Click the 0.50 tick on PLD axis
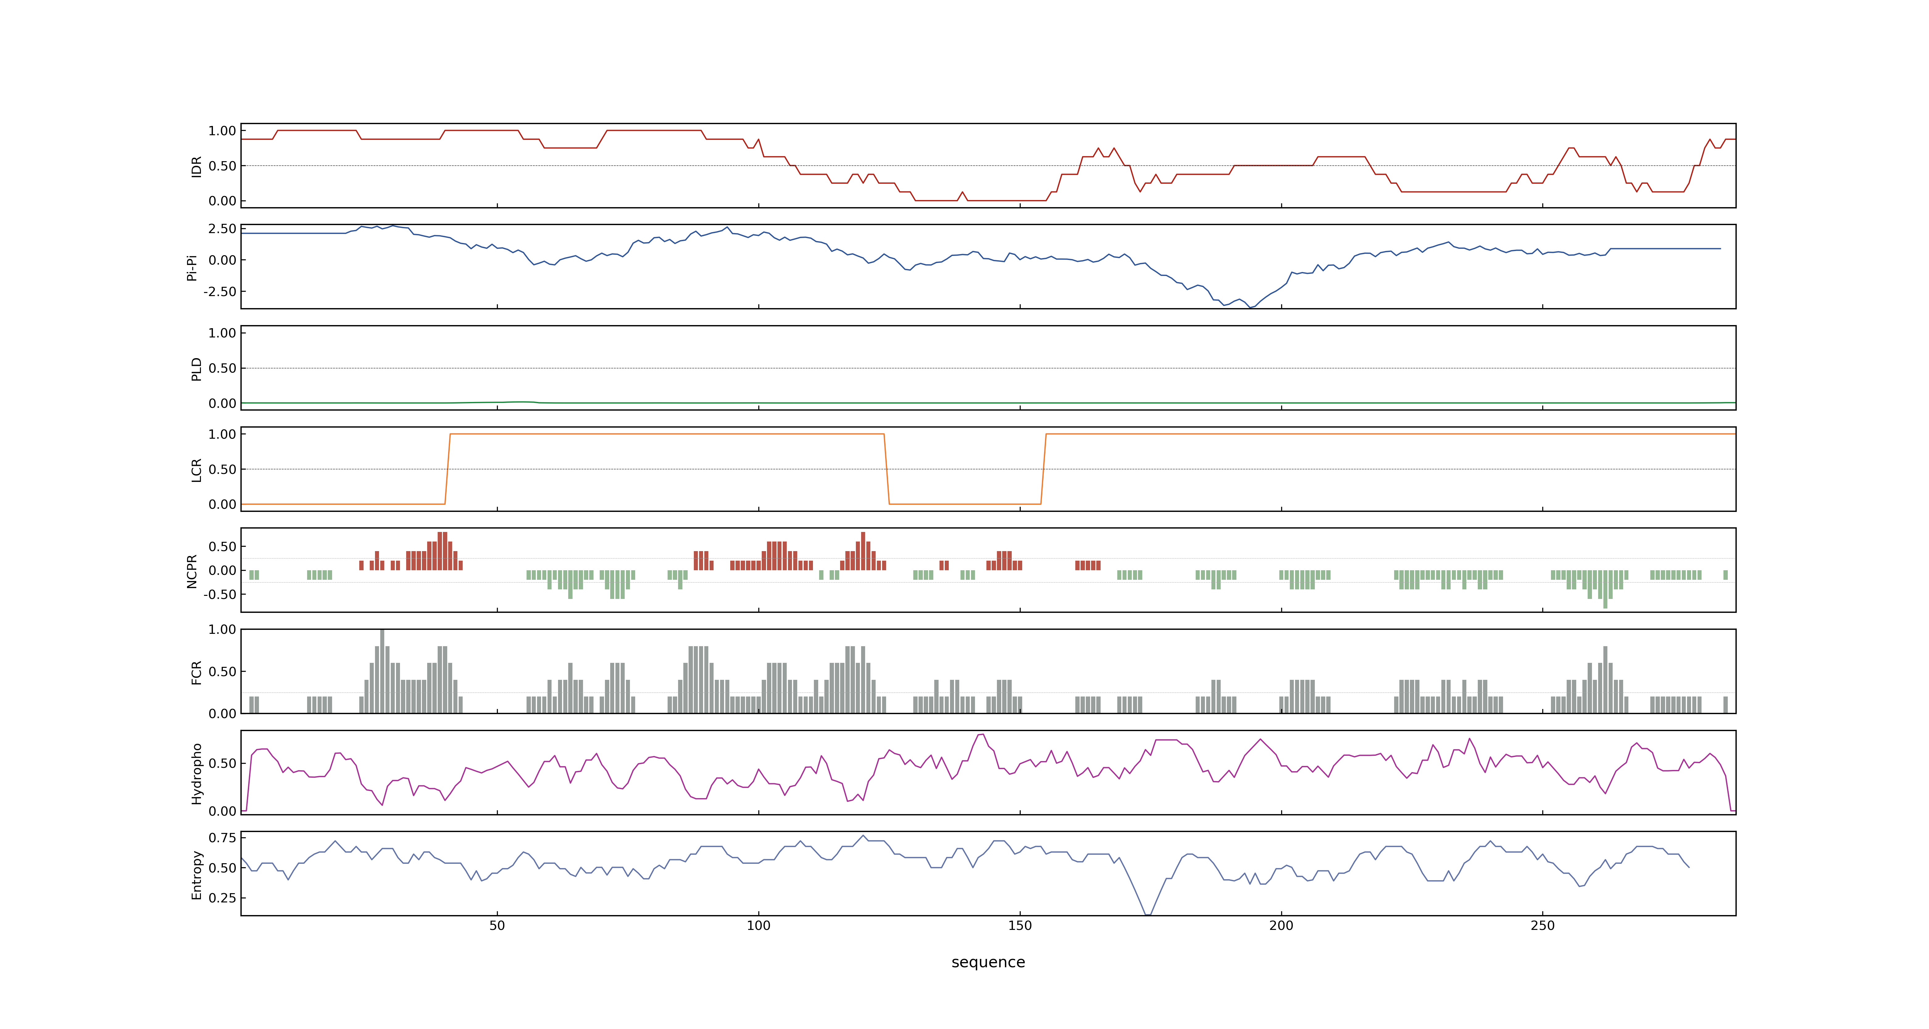This screenshot has width=1929, height=1029. [223, 368]
